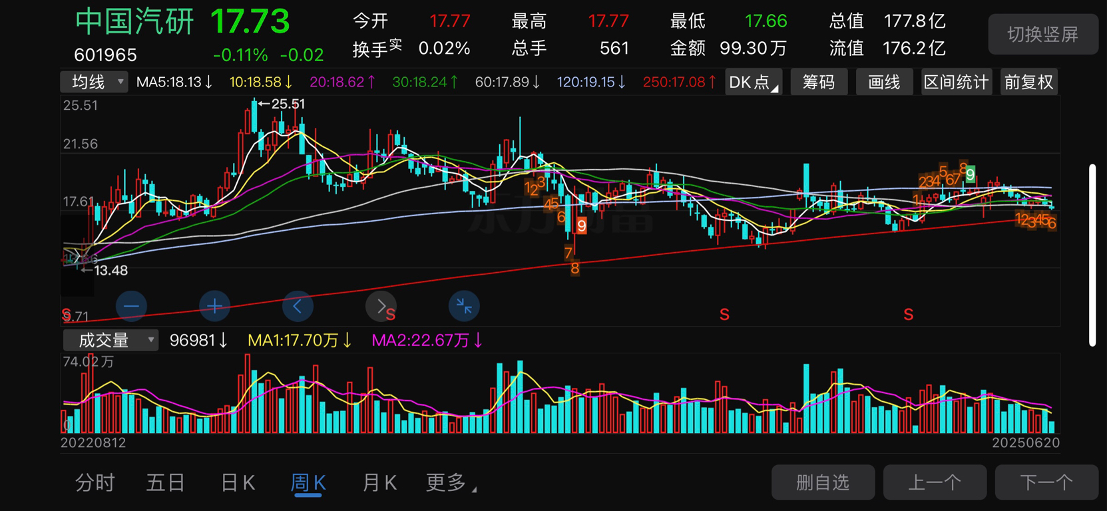Open the 成交量 indicator dropdown
Viewport: 1107px width, 511px height.
(111, 340)
